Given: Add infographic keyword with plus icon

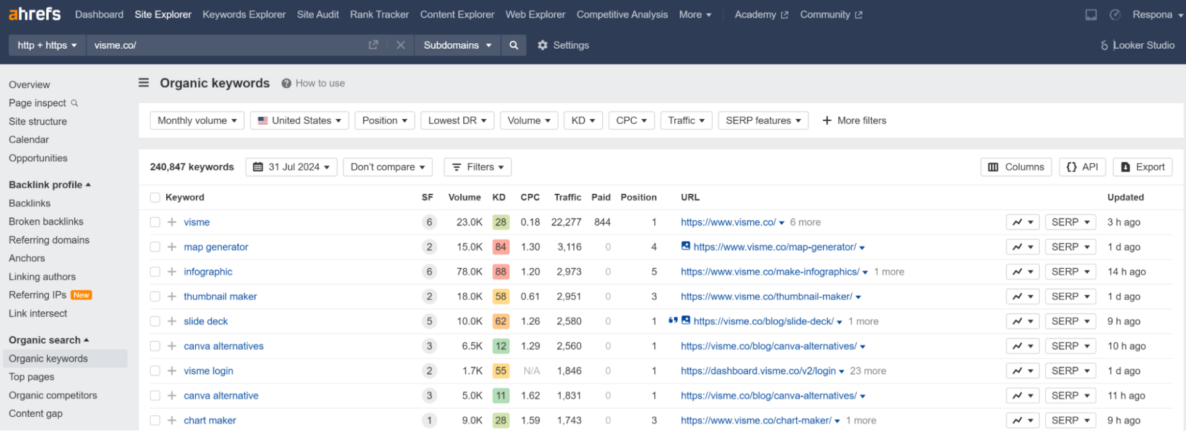Looking at the screenshot, I should [x=172, y=272].
